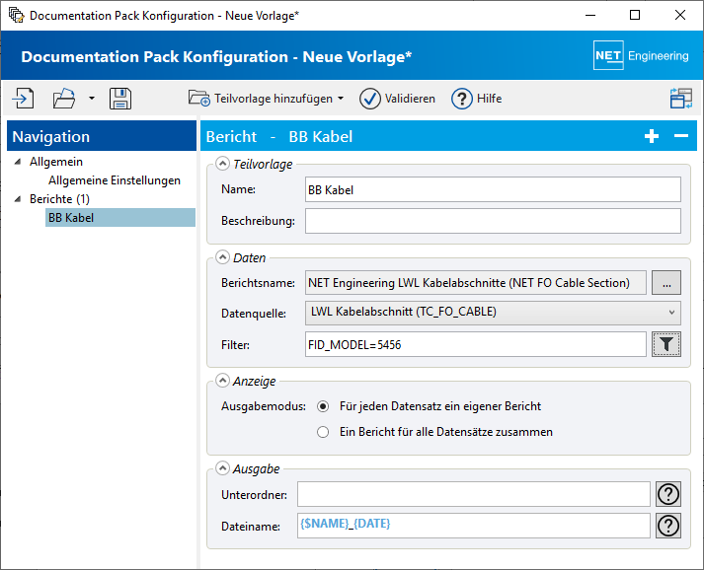This screenshot has width=704, height=570.
Task: Select BB Kabel in navigation tree
Action: coord(119,218)
